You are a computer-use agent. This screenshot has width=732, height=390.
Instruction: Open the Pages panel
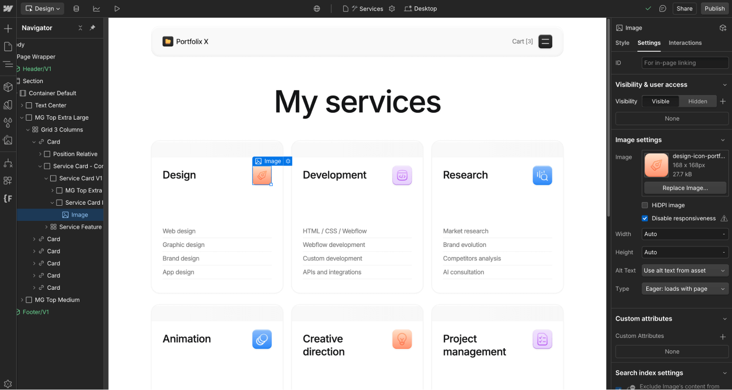coord(8,46)
